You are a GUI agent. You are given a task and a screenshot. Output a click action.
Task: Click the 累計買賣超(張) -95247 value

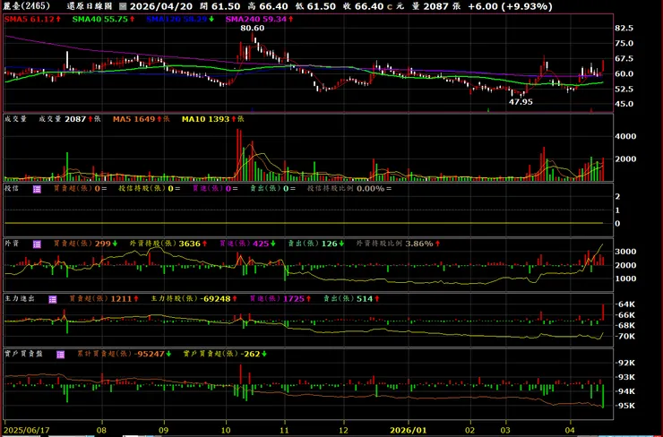pos(124,354)
